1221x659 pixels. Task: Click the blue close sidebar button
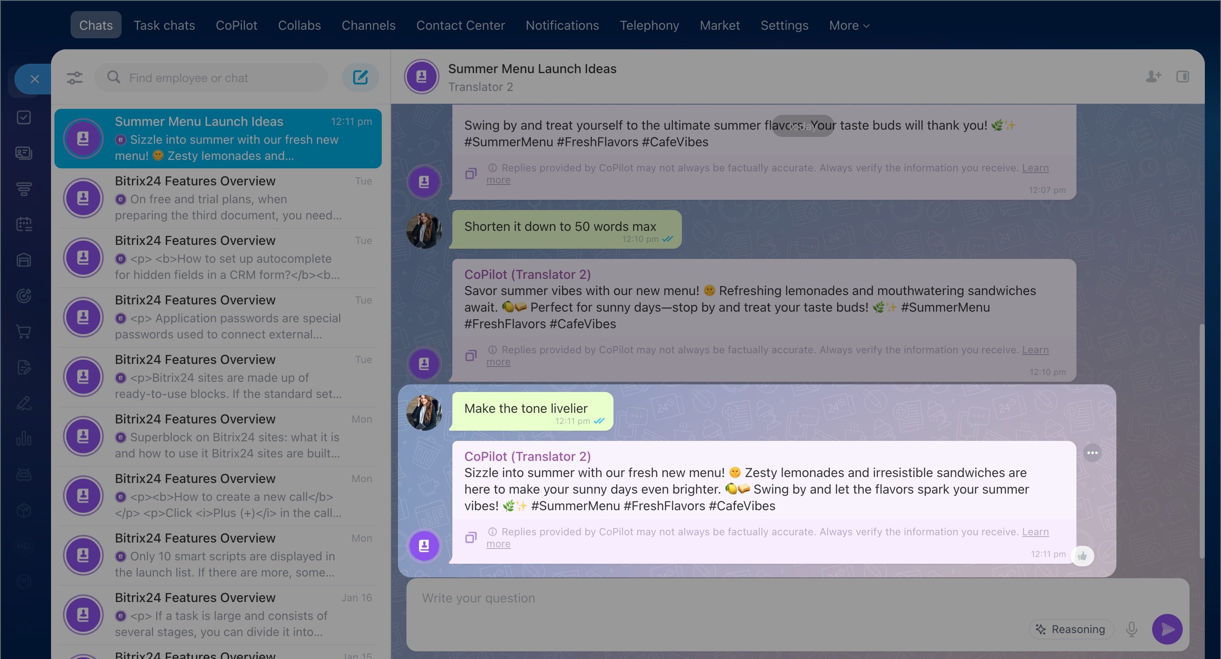pos(34,79)
